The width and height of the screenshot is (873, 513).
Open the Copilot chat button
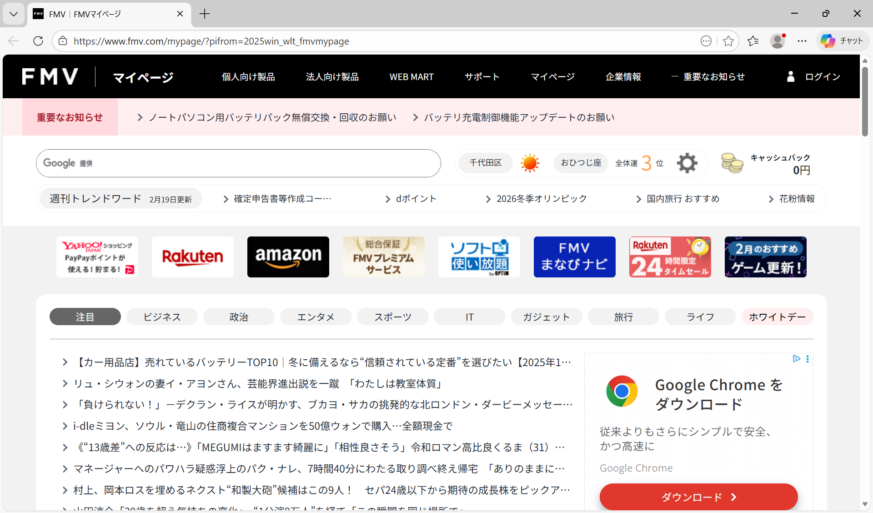point(842,41)
